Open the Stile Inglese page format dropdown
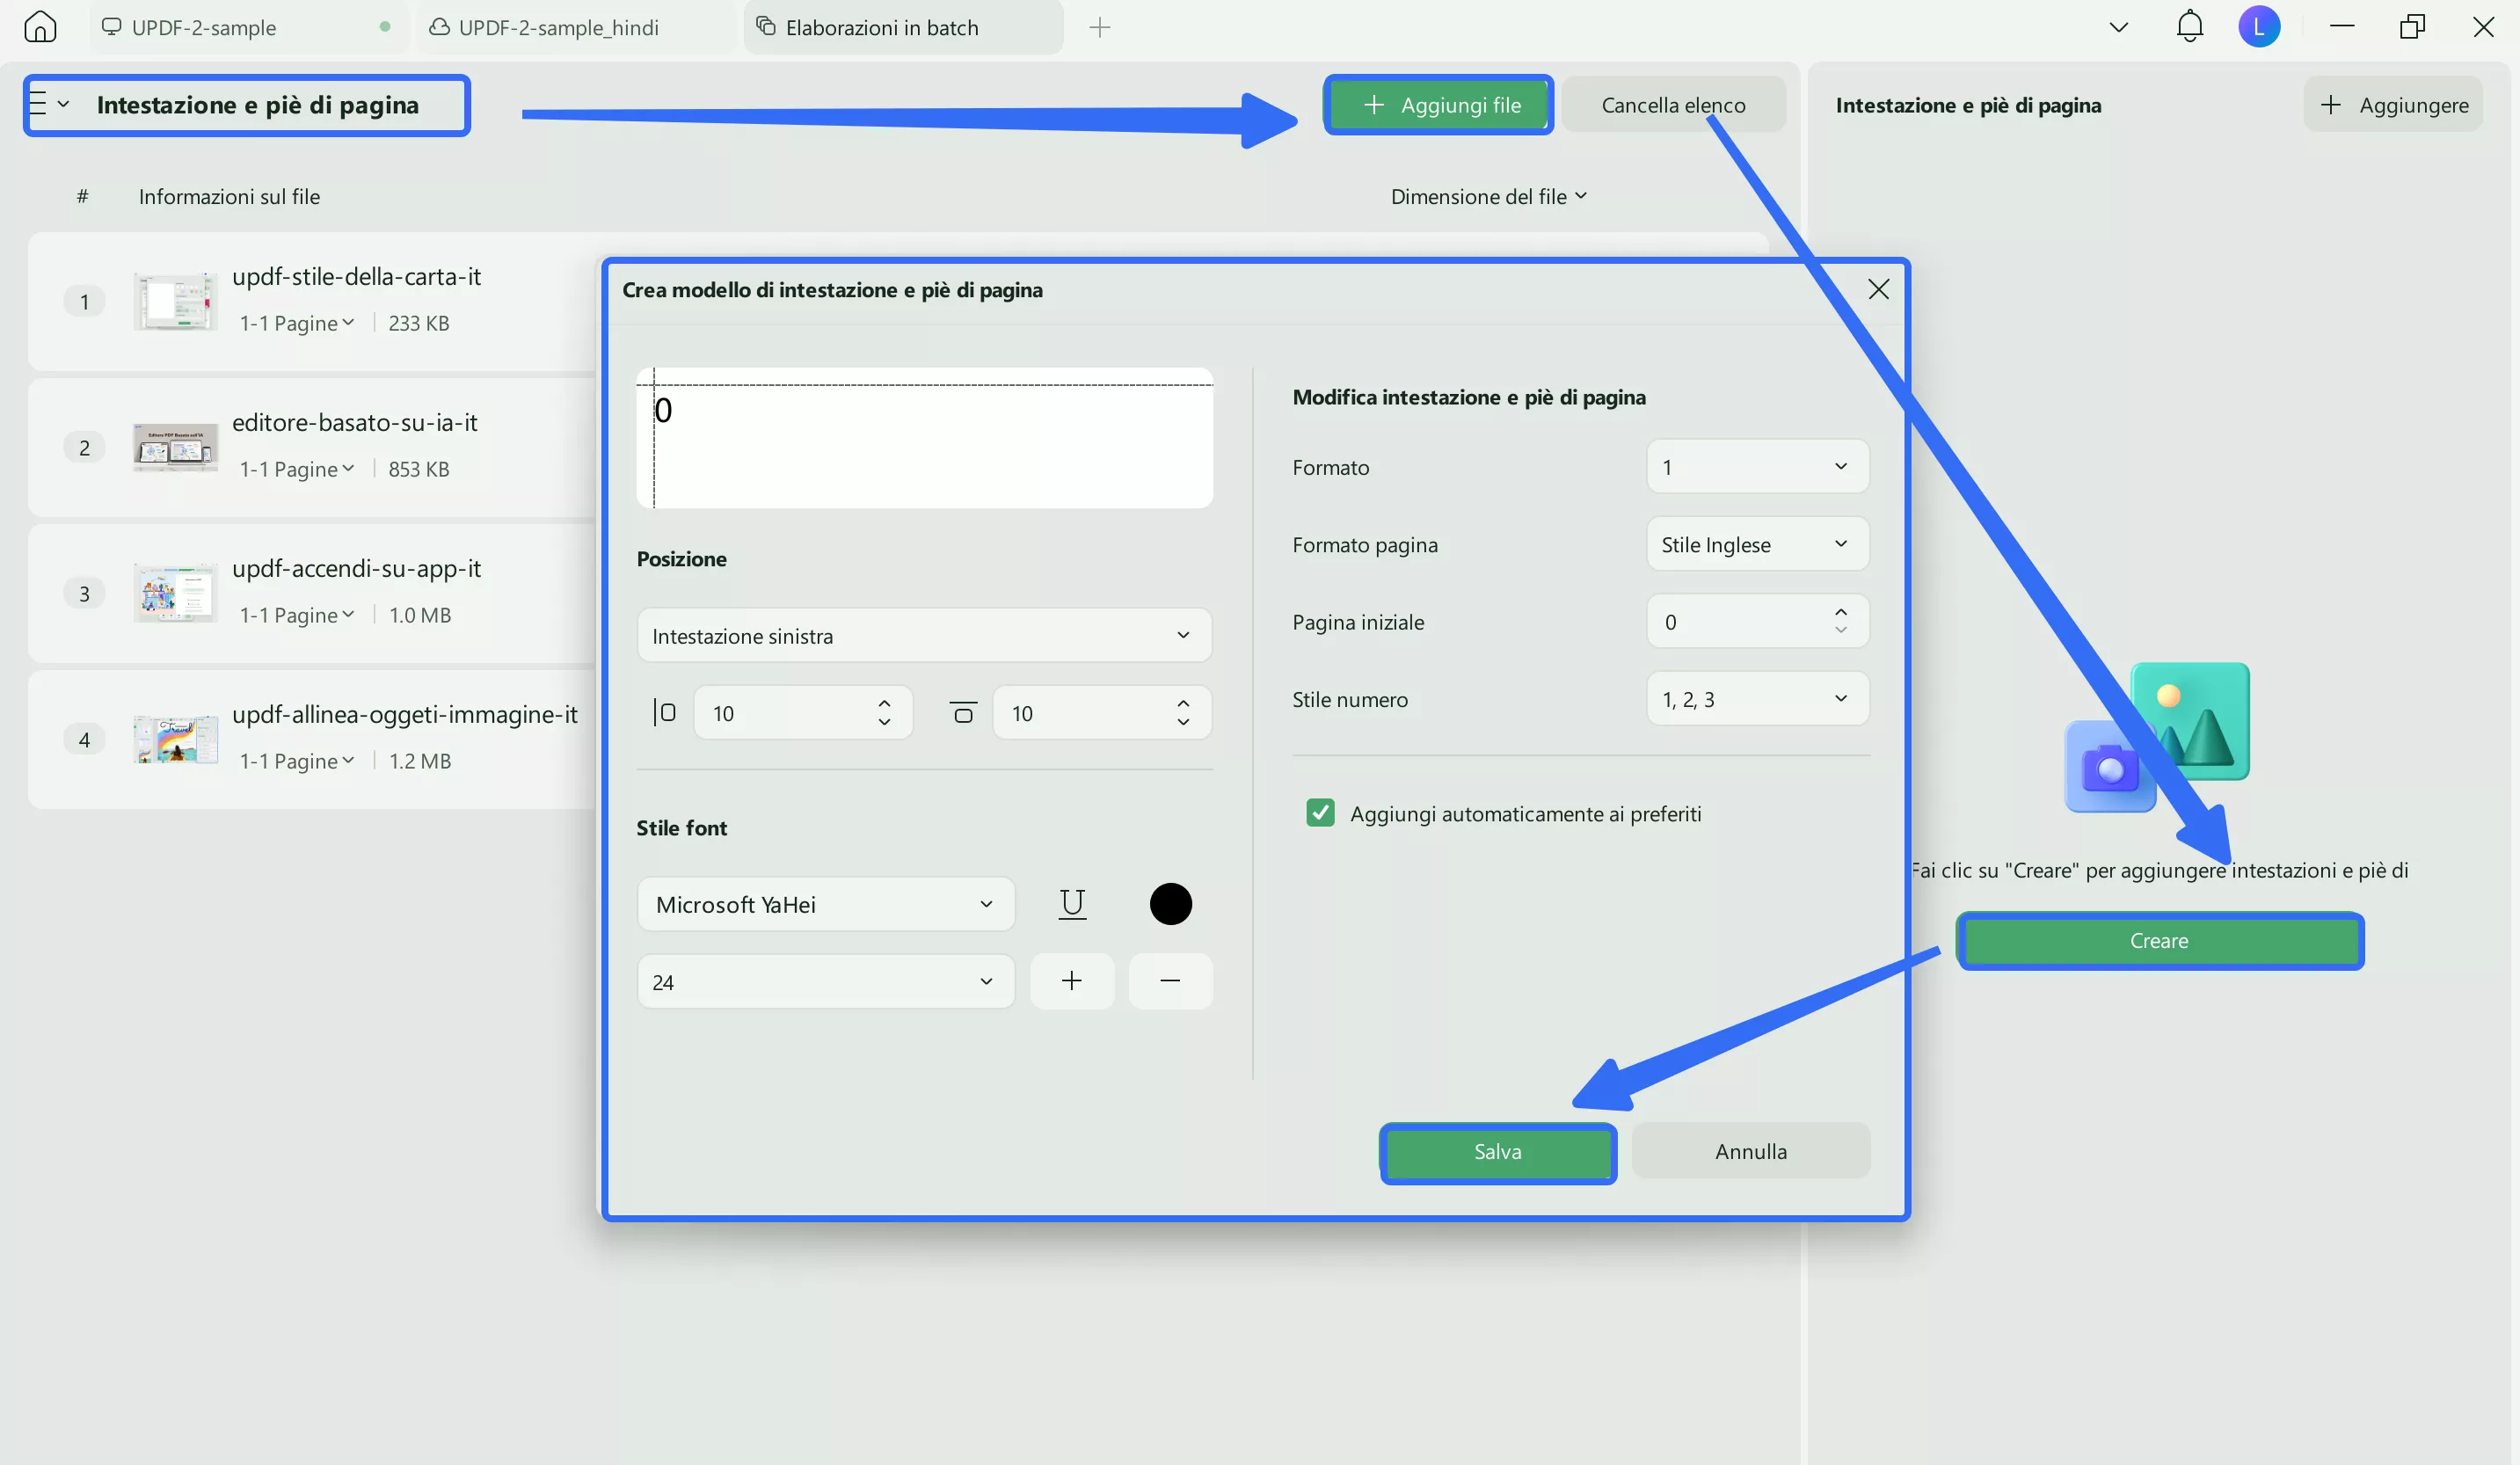Image resolution: width=2520 pixels, height=1465 pixels. [x=1757, y=545]
